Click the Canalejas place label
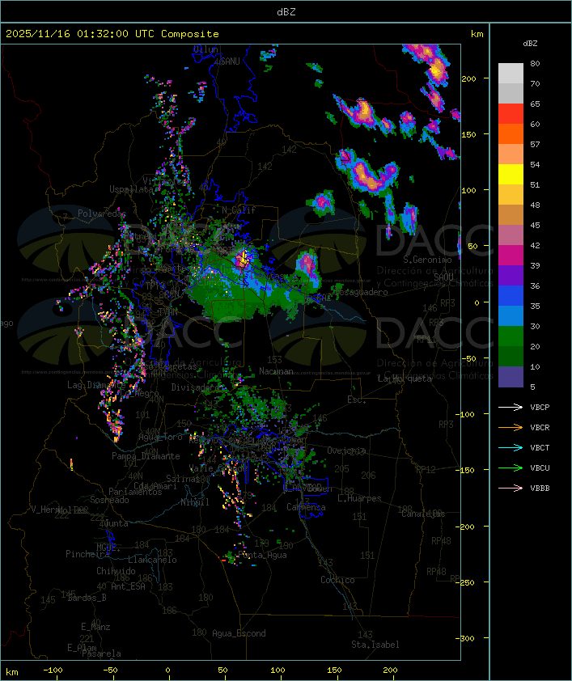Image resolution: width=572 pixels, height=681 pixels. coord(423,514)
